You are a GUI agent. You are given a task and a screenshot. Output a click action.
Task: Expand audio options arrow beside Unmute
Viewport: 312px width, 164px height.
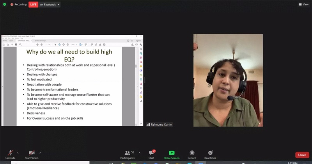click(x=18, y=153)
